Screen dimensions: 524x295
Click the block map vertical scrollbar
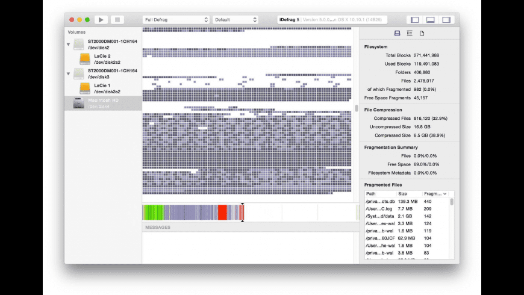[x=356, y=109]
